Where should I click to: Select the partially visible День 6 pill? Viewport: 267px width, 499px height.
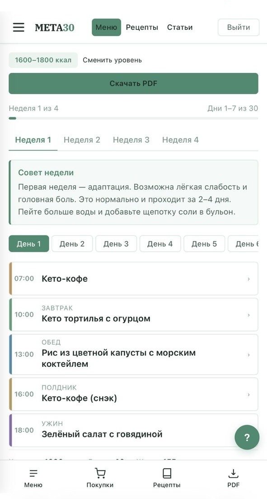tap(243, 244)
